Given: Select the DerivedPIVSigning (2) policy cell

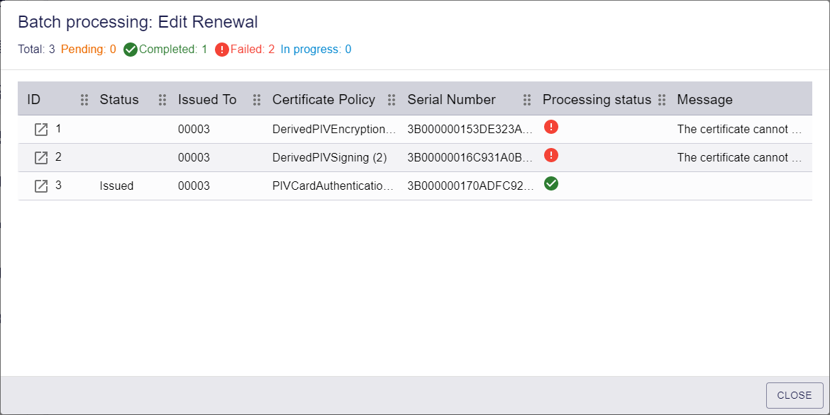Looking at the screenshot, I should pyautogui.click(x=330, y=157).
